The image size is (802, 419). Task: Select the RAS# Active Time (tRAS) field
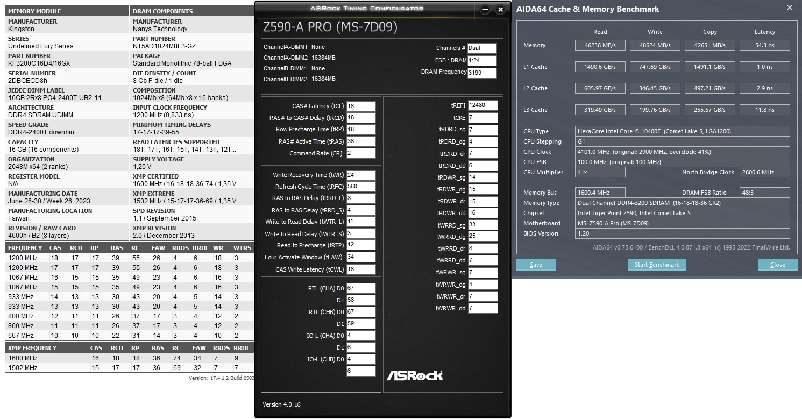click(361, 141)
